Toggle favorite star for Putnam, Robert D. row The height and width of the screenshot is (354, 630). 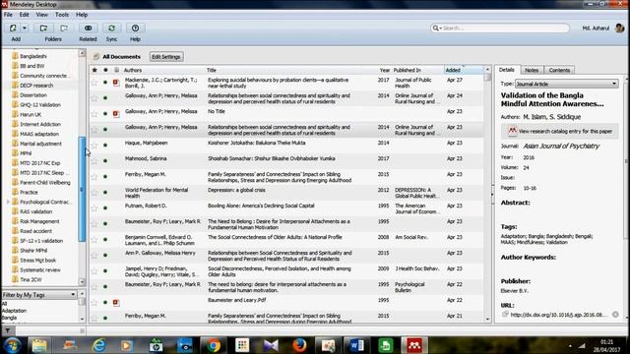[x=94, y=207]
